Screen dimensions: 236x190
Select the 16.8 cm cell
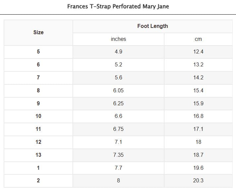198,116
